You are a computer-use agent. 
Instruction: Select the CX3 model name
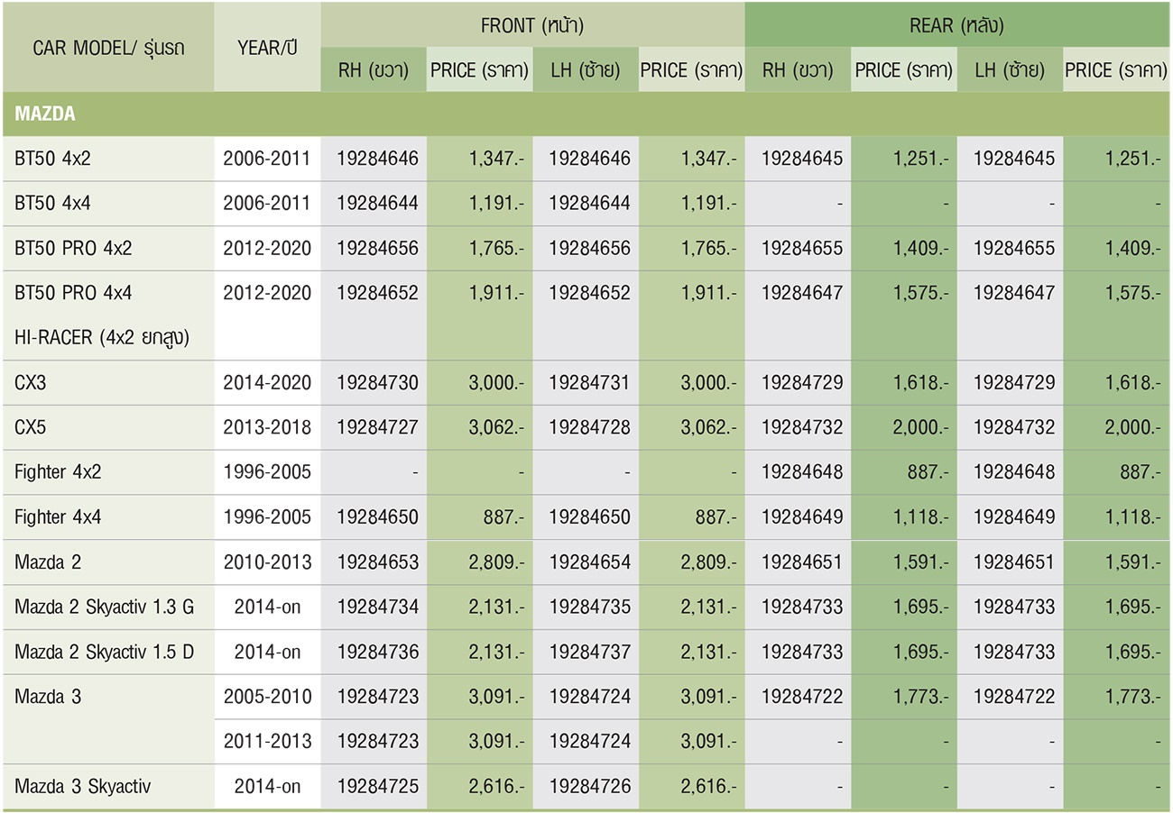pos(30,382)
